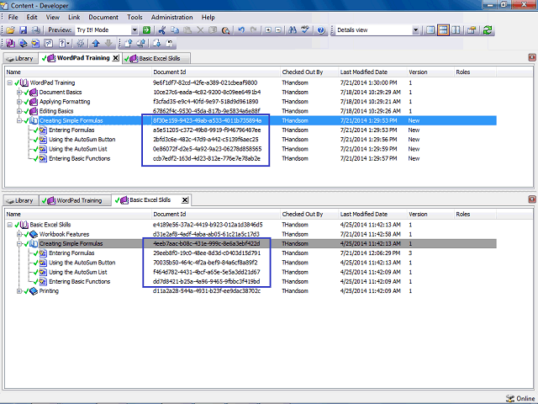Switch to Library tab in top pane
The image size is (538, 404).
[20, 58]
